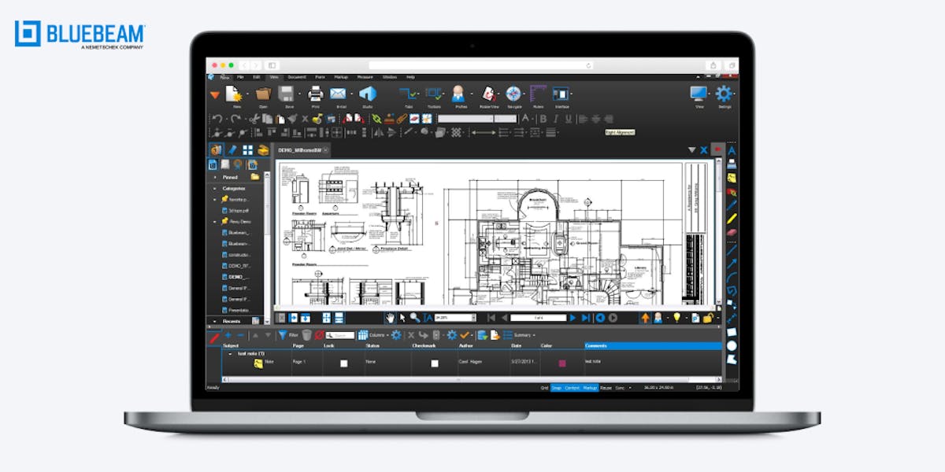
Task: Open a document using the Open icon
Action: pos(262,93)
